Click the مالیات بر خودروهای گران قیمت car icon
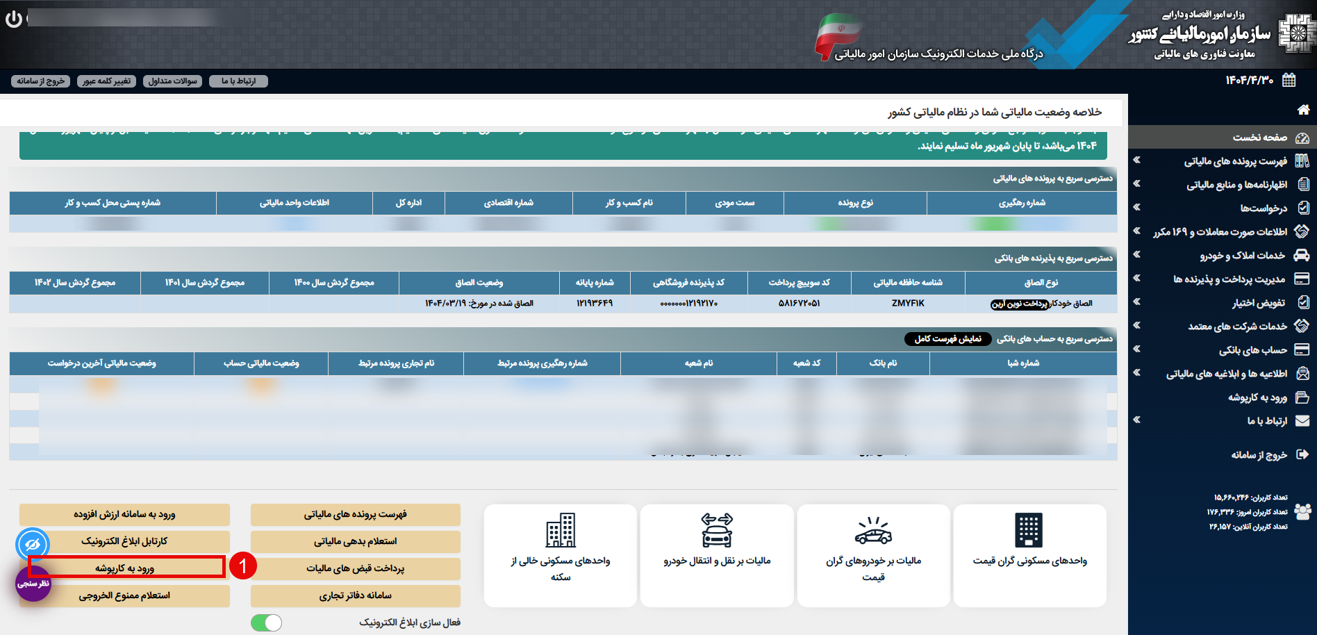 [x=873, y=531]
